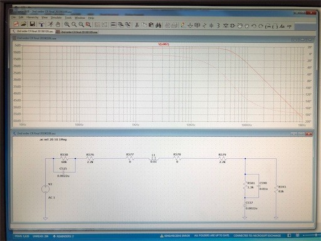Select capacitor C537 in the schematic
The width and height of the screenshot is (321, 241).
(x=245, y=206)
